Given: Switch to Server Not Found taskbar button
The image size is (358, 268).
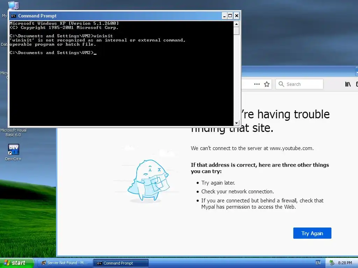Looking at the screenshot, I should coord(65,263).
